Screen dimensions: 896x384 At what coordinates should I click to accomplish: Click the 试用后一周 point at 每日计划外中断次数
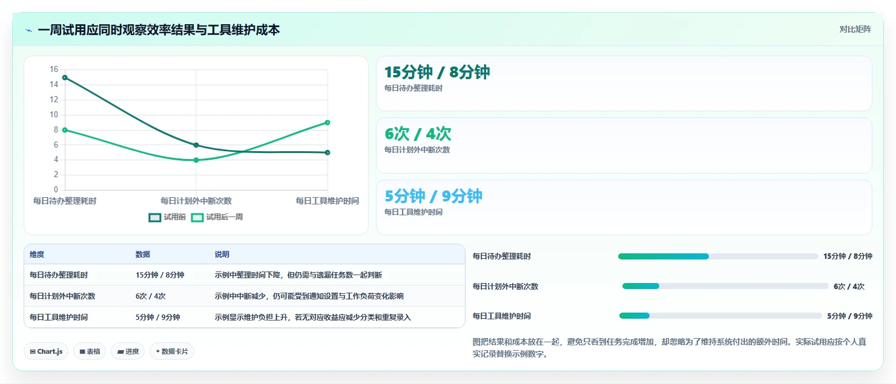pos(196,160)
